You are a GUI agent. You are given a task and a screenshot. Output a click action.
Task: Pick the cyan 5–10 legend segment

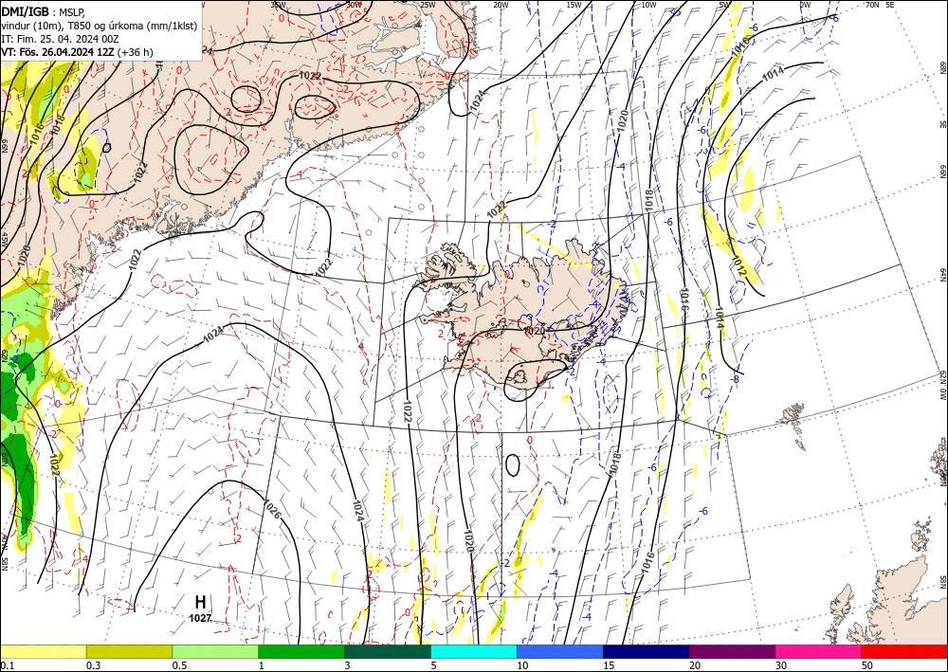tap(474, 651)
